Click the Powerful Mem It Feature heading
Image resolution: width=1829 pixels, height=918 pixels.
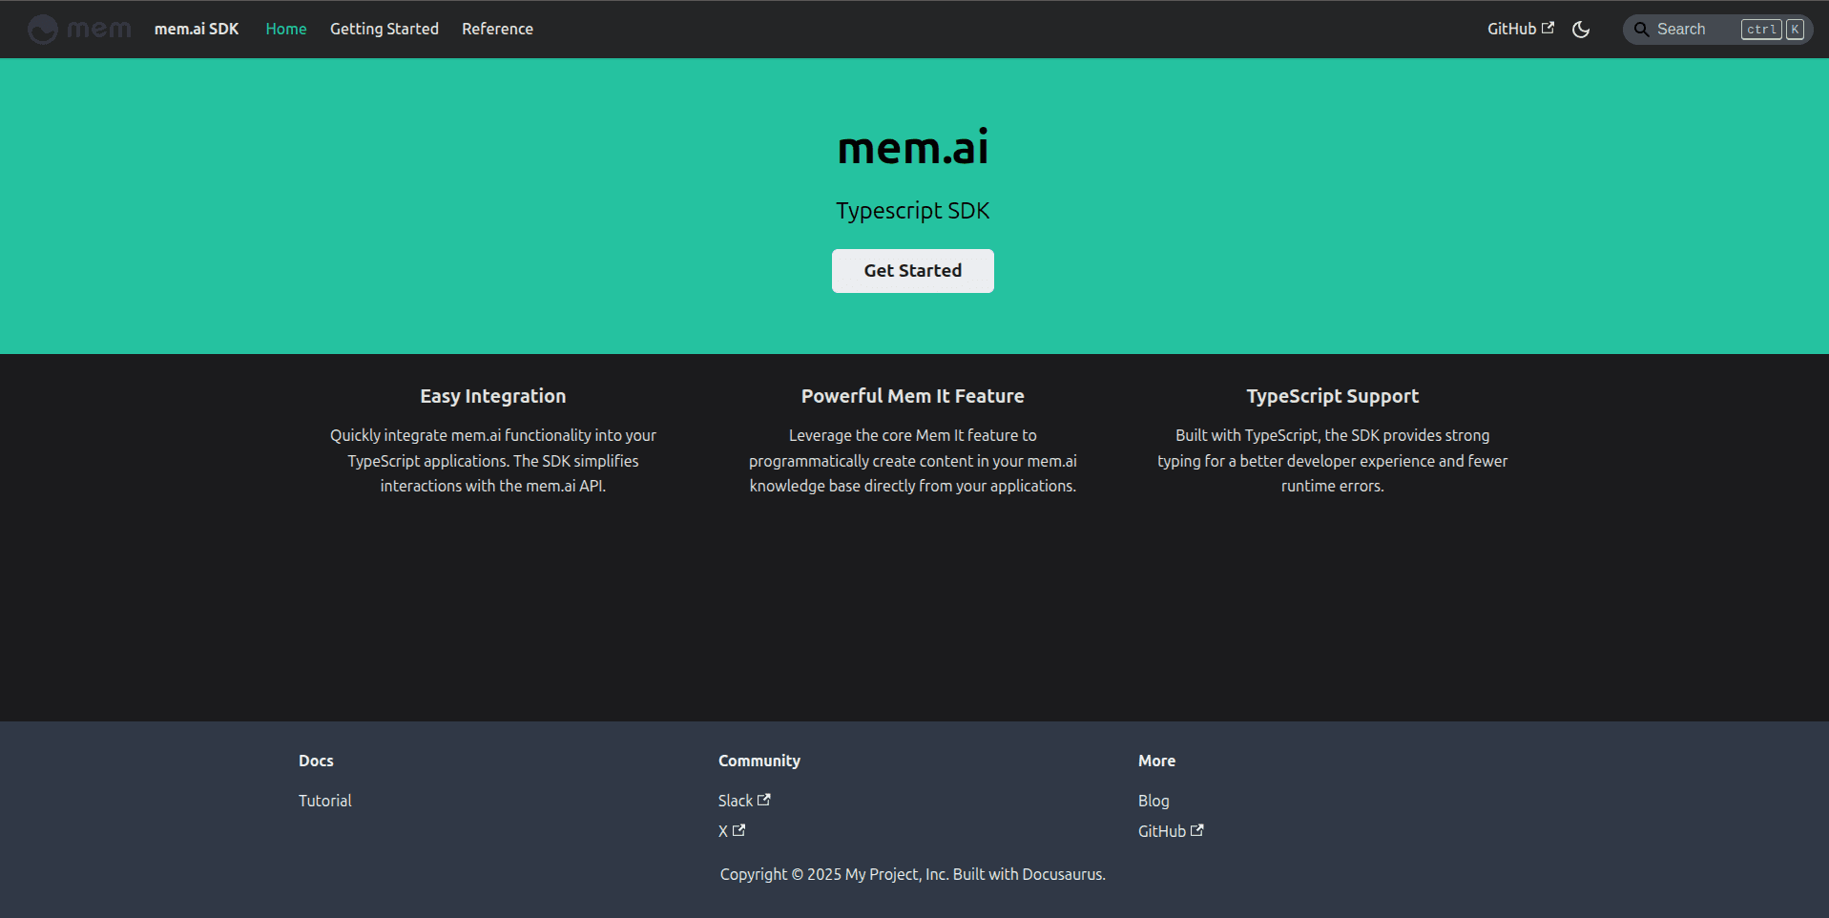tap(913, 396)
